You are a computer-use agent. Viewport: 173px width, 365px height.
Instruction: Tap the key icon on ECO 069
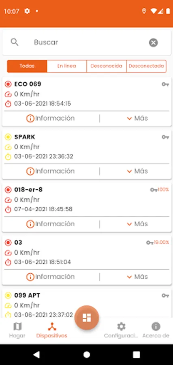click(x=165, y=84)
